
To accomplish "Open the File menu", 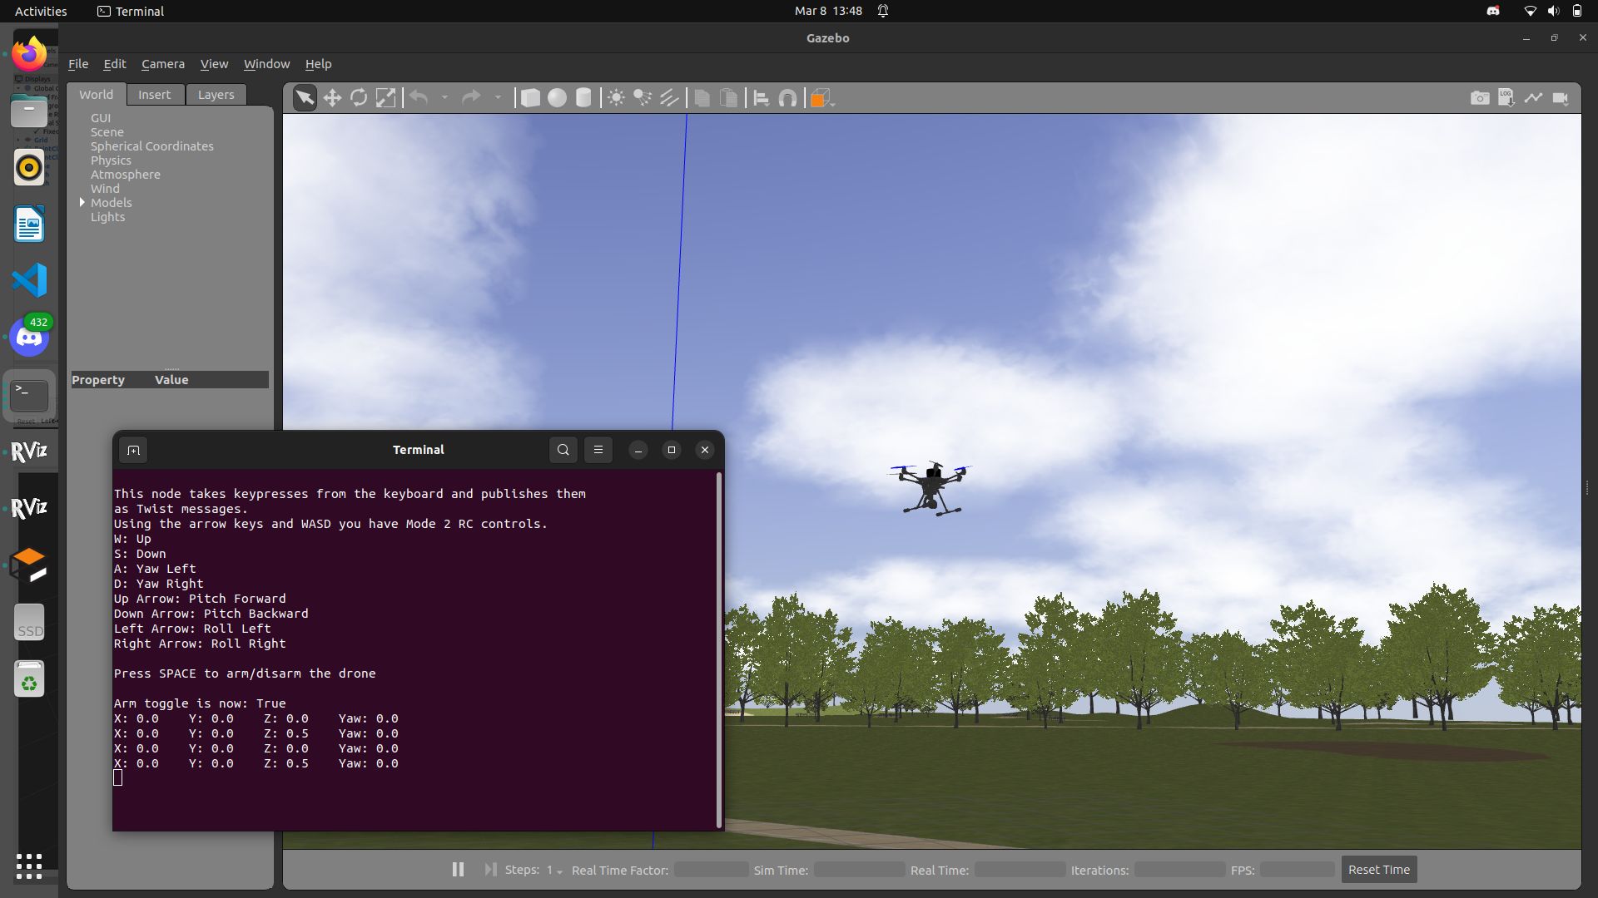I will coord(78,64).
